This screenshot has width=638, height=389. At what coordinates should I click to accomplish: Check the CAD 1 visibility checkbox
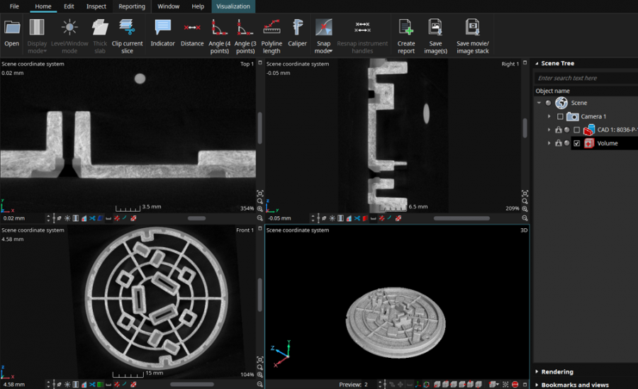[576, 130]
